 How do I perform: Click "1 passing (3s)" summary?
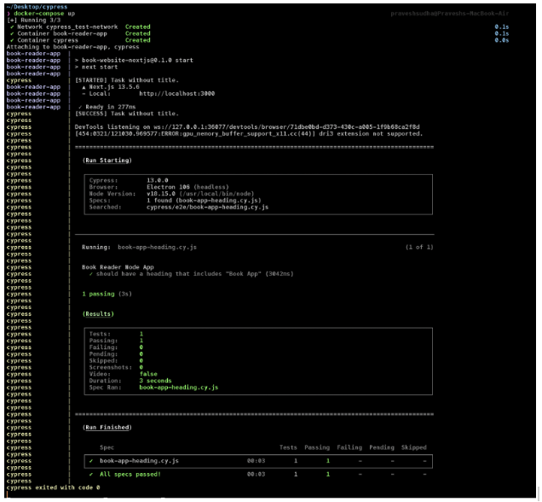click(x=107, y=294)
